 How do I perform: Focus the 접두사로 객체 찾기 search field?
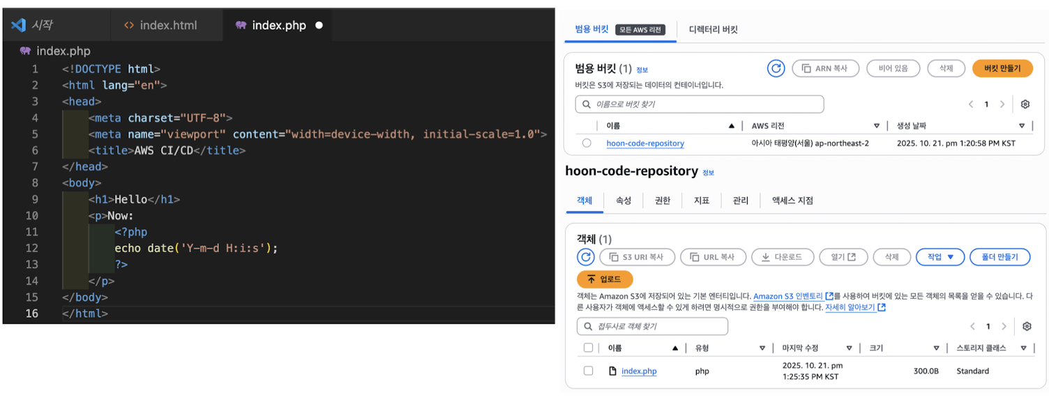click(653, 326)
